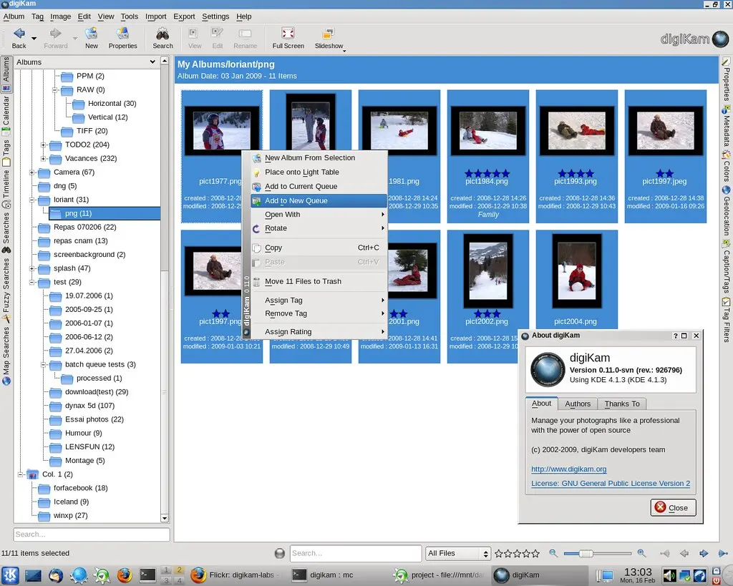This screenshot has width=733, height=586.
Task: Open album Properties from toolbar
Action: pos(122,37)
